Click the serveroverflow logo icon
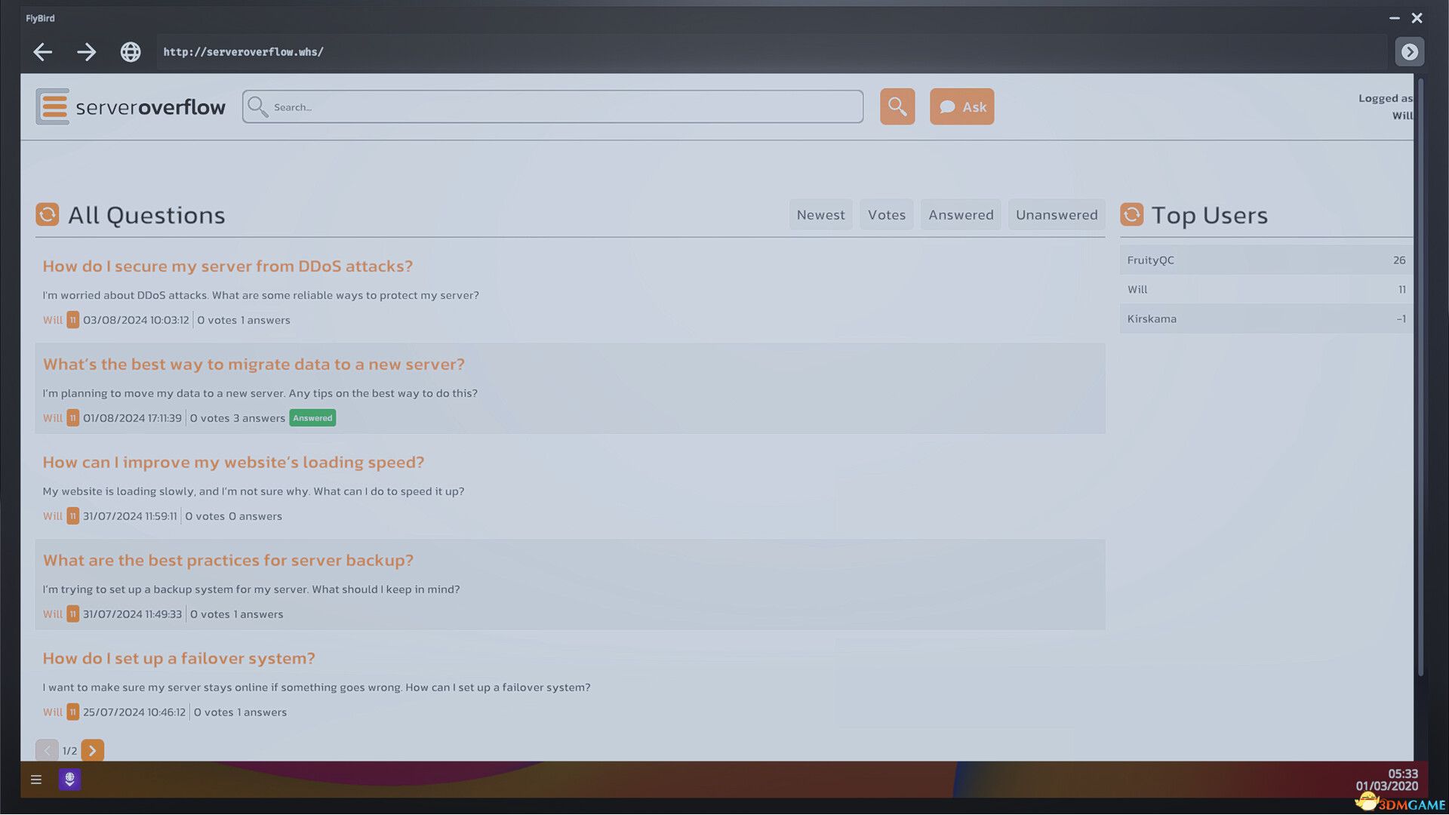Image resolution: width=1449 pixels, height=815 pixels. [52, 106]
